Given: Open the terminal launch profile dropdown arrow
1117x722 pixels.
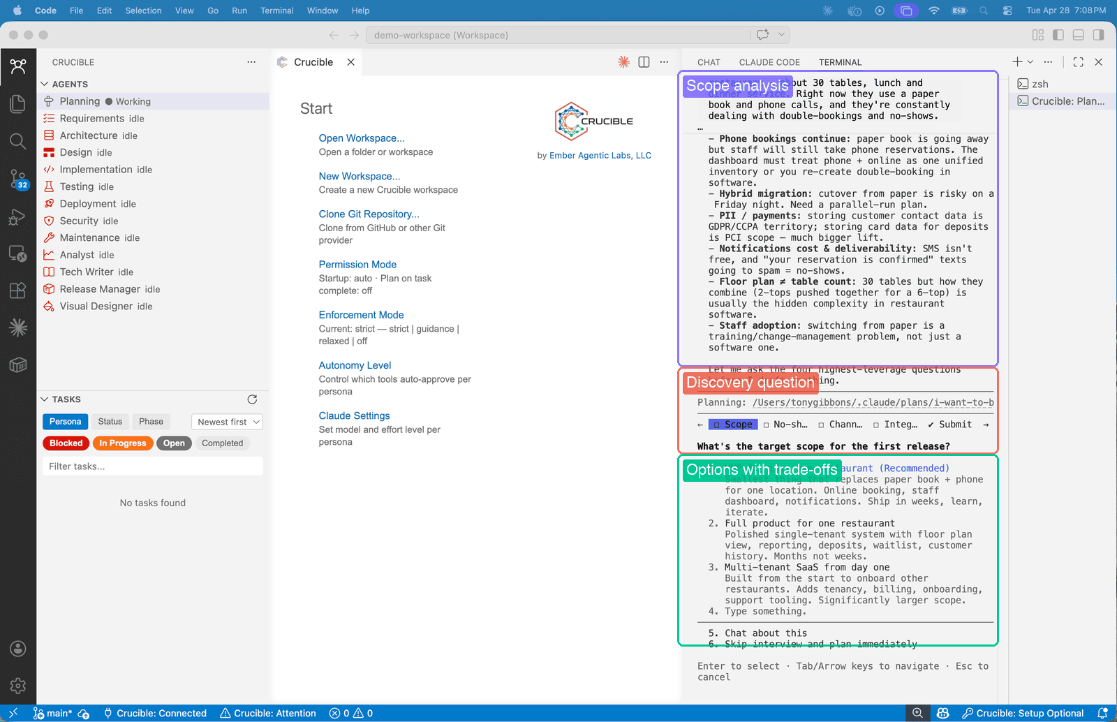Looking at the screenshot, I should [1030, 62].
